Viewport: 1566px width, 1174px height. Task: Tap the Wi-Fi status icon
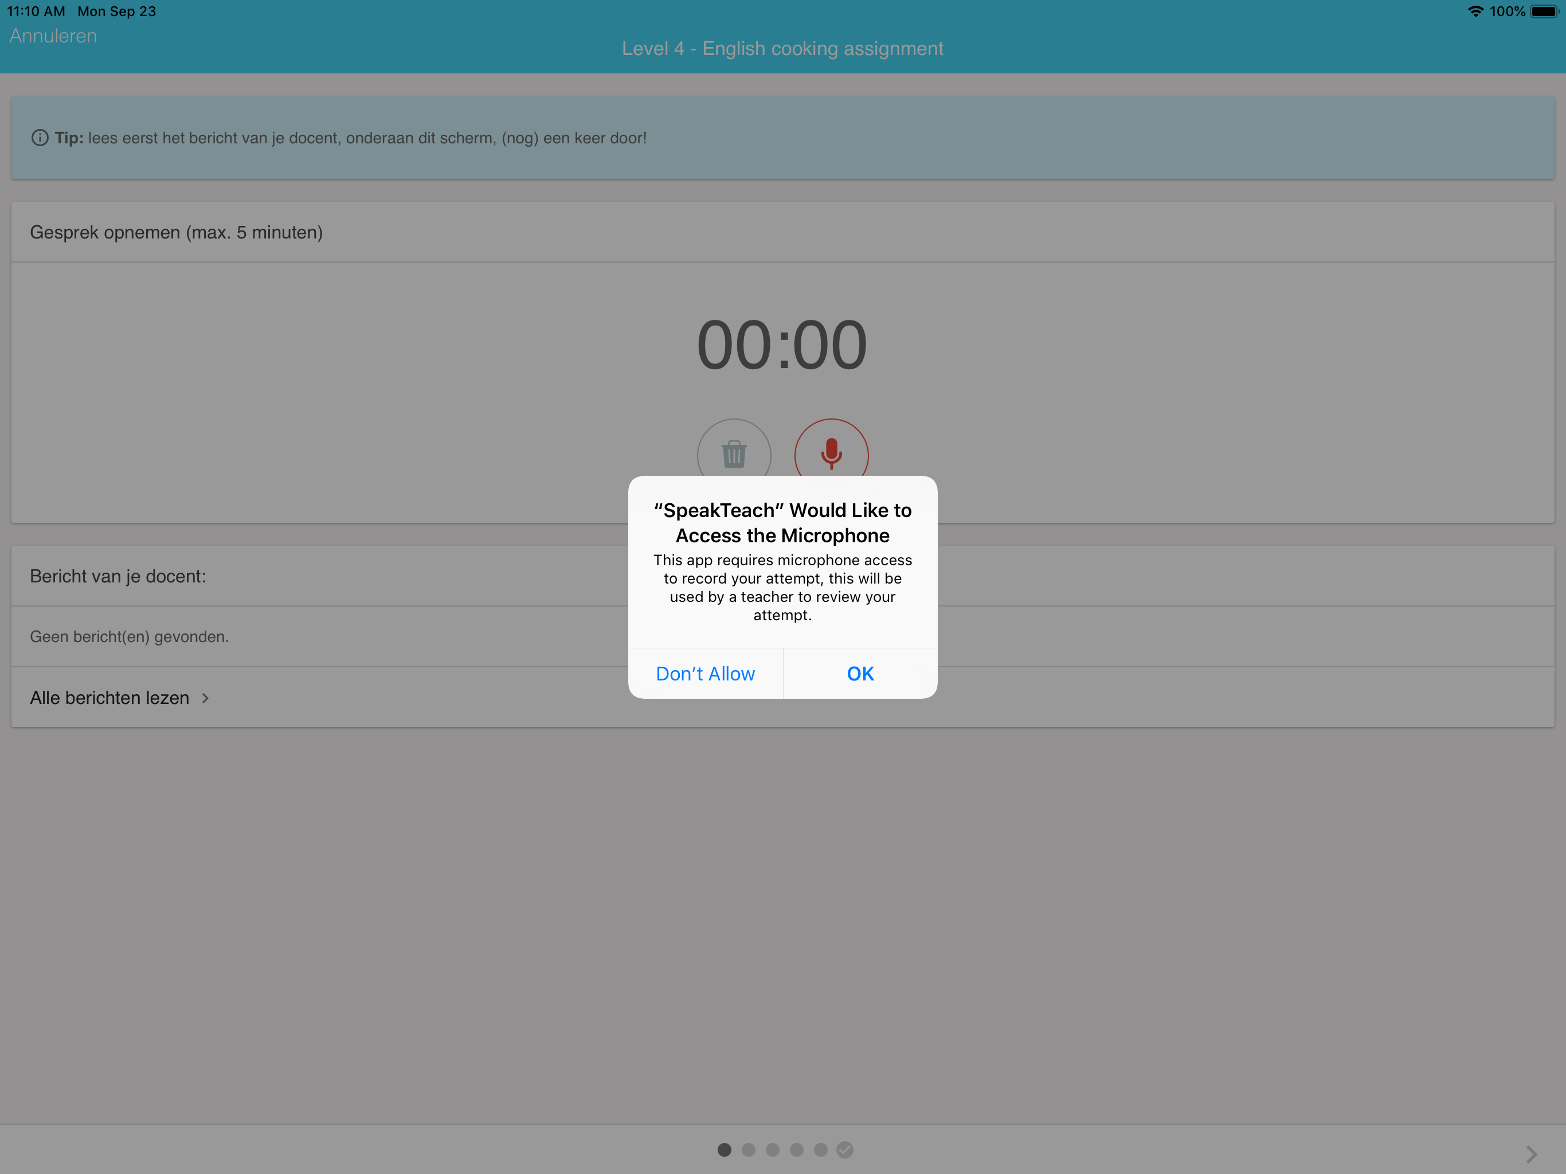[1475, 11]
